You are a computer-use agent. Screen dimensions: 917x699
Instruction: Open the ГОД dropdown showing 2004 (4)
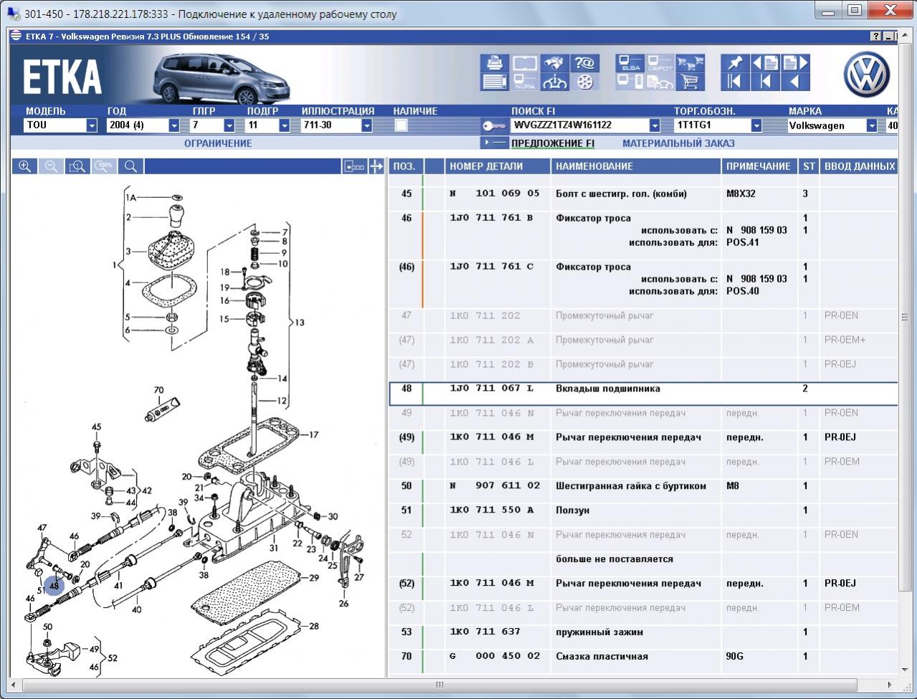(x=174, y=125)
